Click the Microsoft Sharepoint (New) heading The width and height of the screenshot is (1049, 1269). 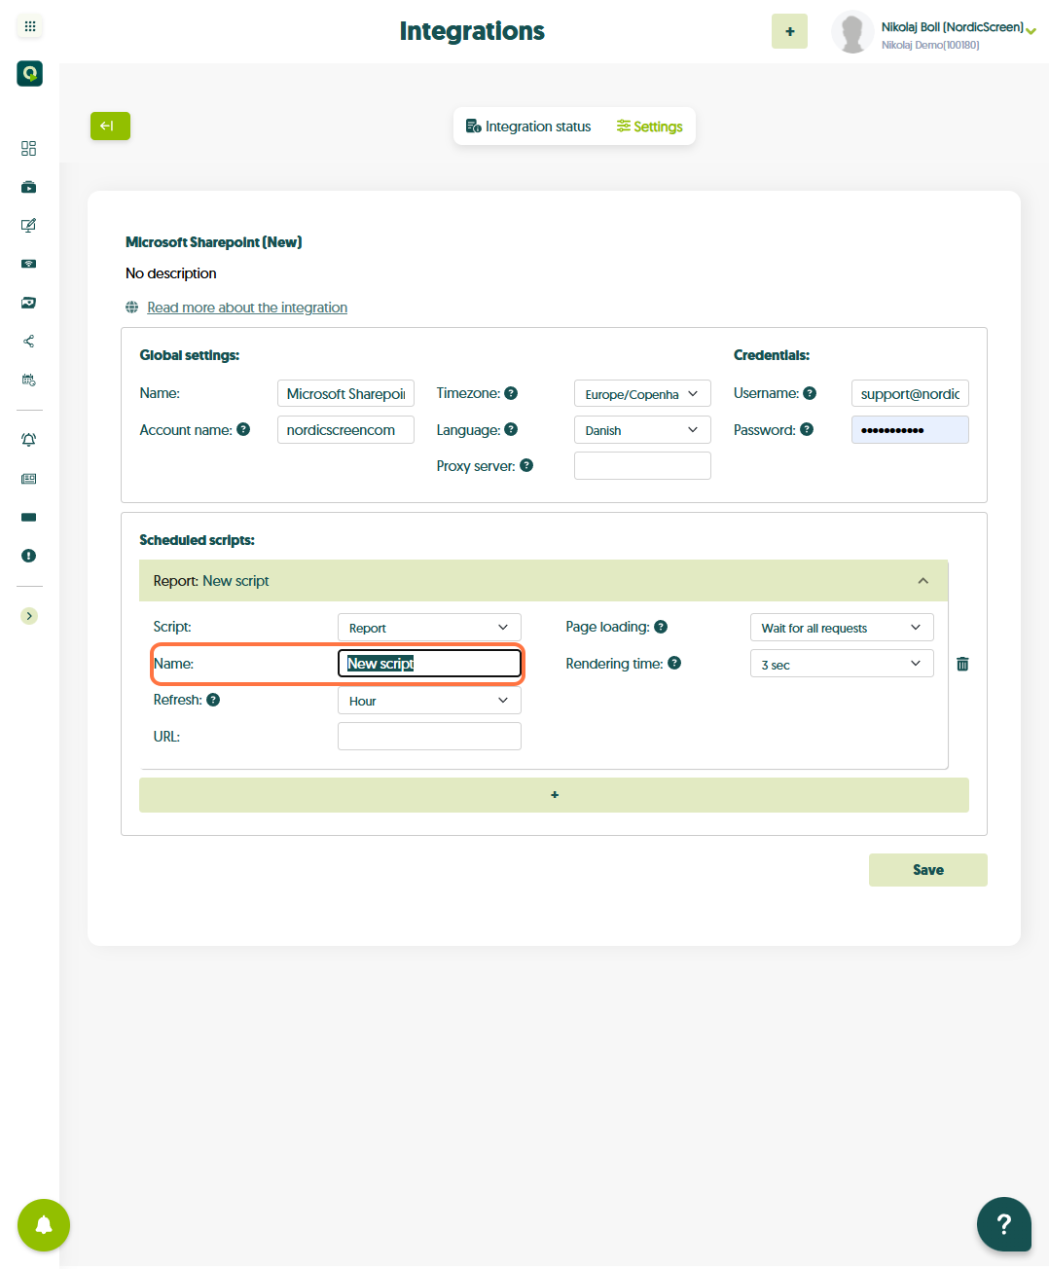coord(214,242)
